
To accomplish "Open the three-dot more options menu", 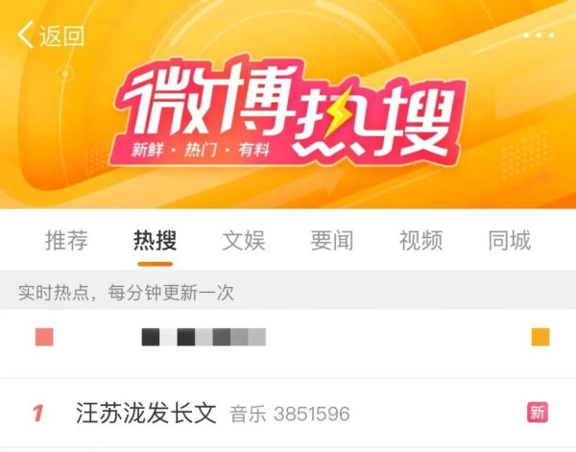I will 539,36.
